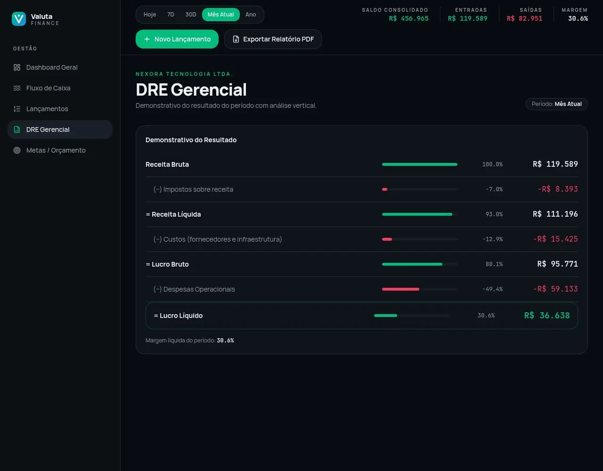Click the Dashboard Geral grid icon
603x471 pixels.
point(17,67)
